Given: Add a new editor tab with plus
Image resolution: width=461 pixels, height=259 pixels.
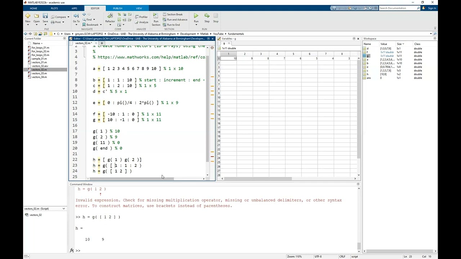Looking at the screenshot, I should click(x=102, y=43).
